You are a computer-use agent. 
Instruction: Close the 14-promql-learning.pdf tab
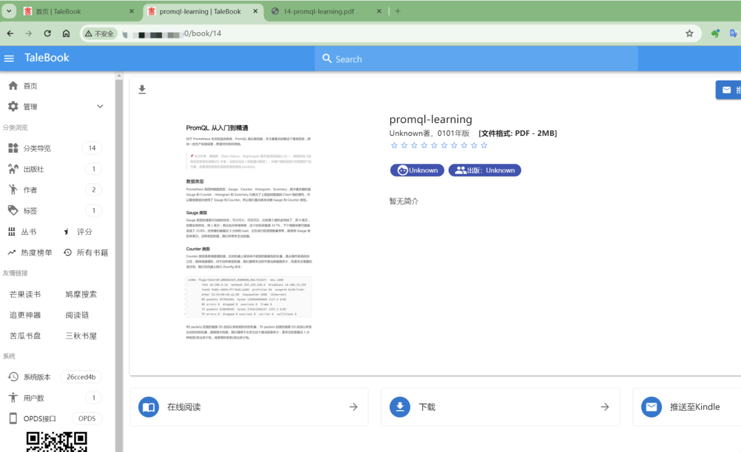[379, 12]
